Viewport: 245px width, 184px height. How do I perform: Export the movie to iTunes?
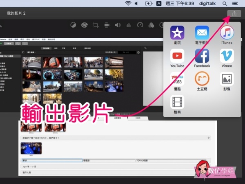(x=227, y=33)
